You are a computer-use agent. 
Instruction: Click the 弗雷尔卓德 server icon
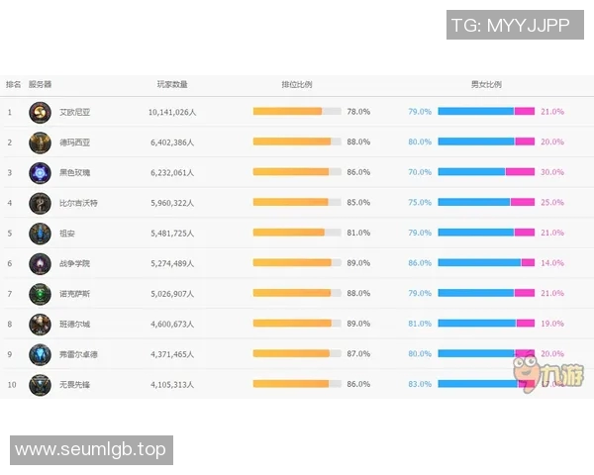tap(40, 354)
